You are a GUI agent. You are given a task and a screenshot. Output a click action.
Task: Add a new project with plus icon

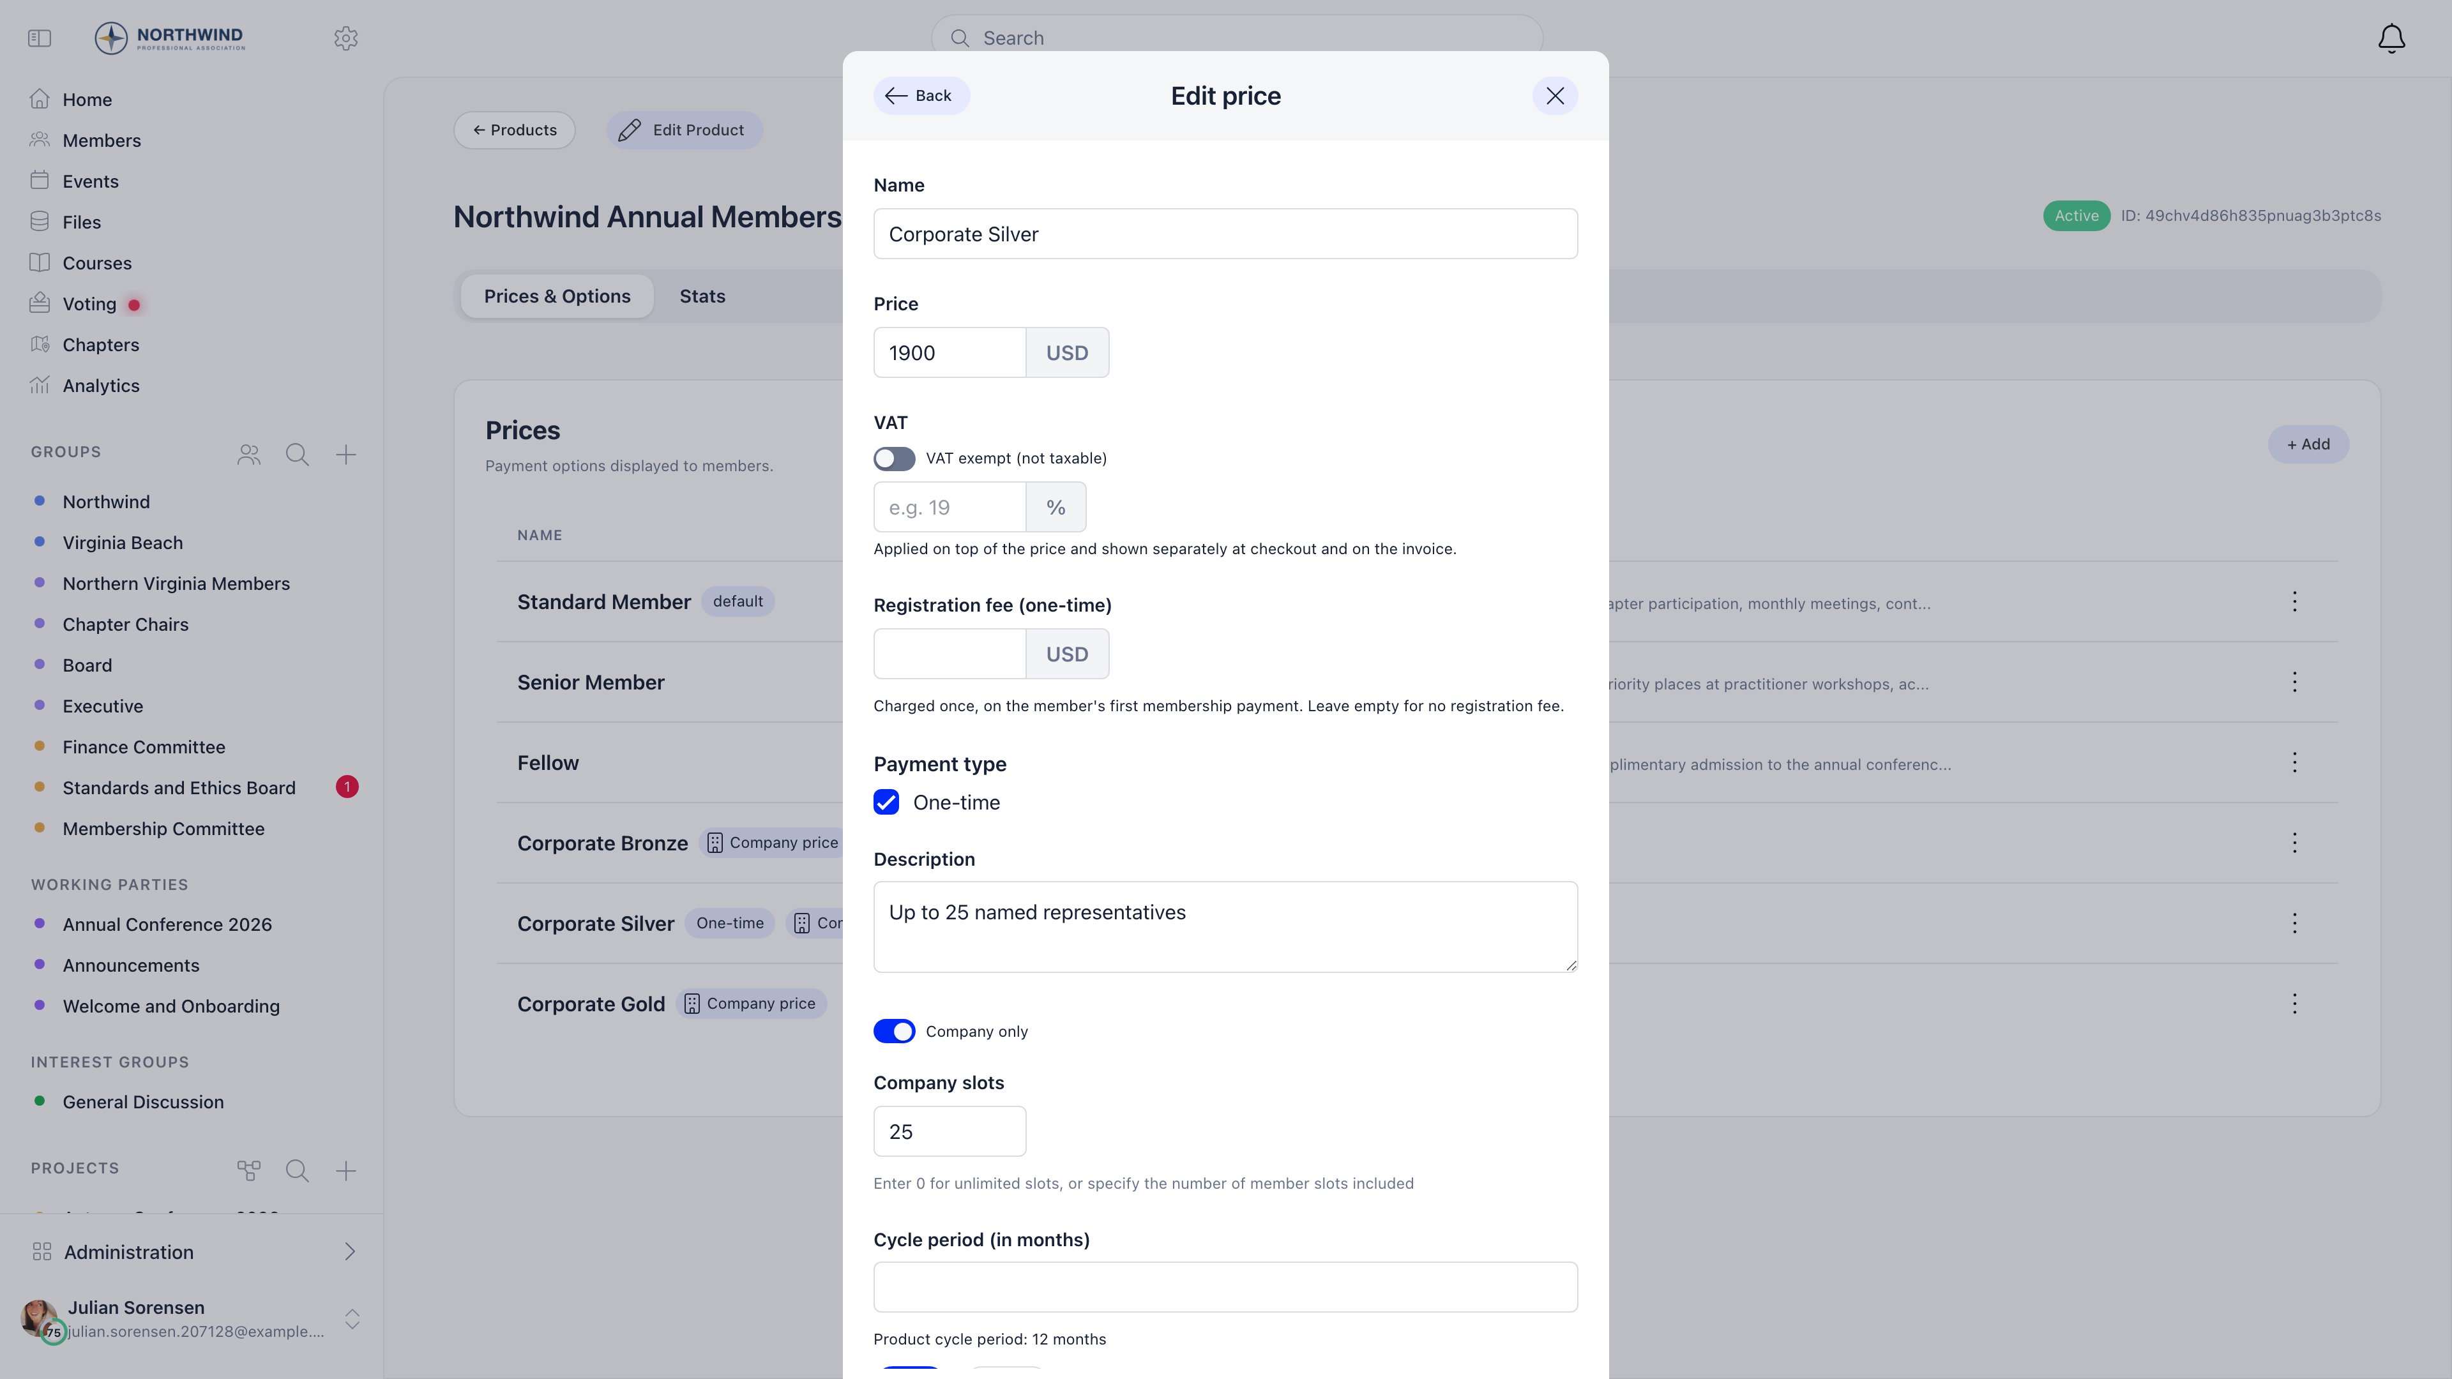345,1171
